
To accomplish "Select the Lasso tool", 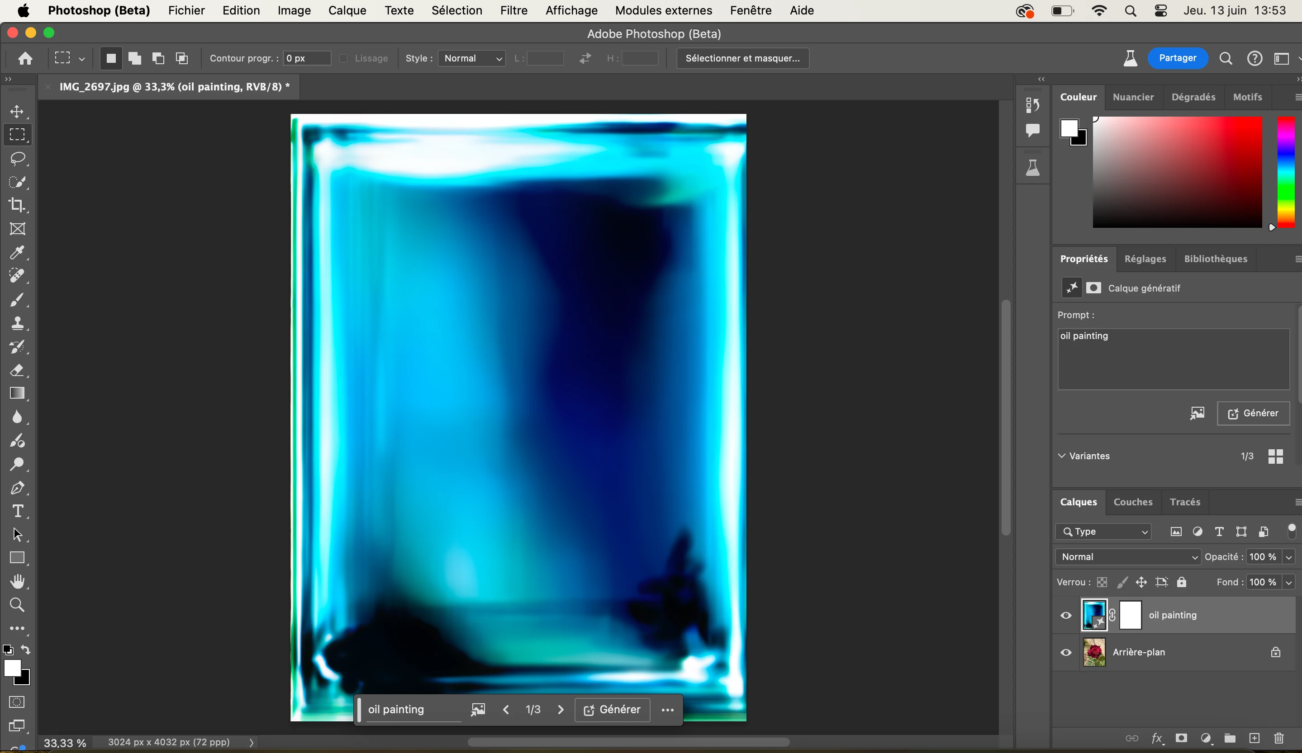I will 18,159.
